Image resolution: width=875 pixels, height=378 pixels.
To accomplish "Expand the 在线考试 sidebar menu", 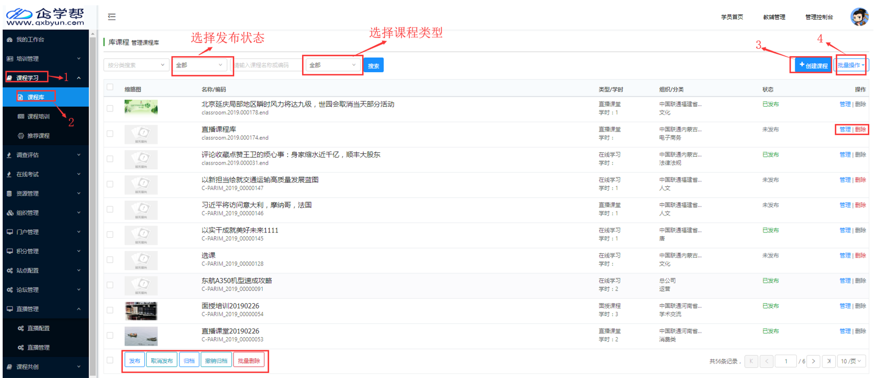I will 42,175.
